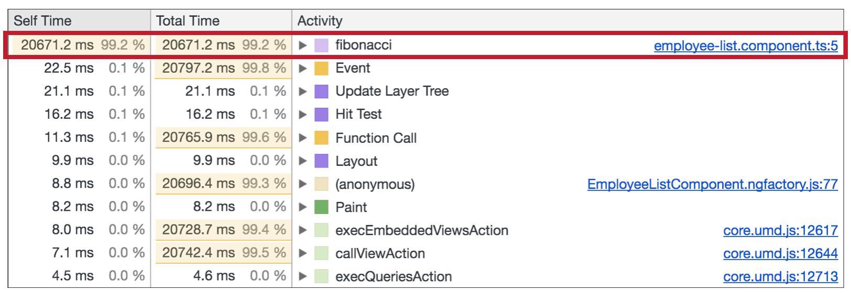Click the callViewAction color icon
Viewport: 851px width, 293px height.
[x=321, y=253]
